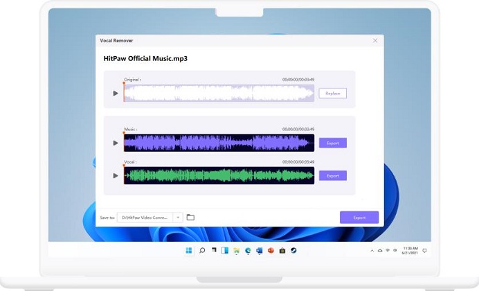Click the Music track time readout
This screenshot has width=479, height=291.
tap(298, 130)
